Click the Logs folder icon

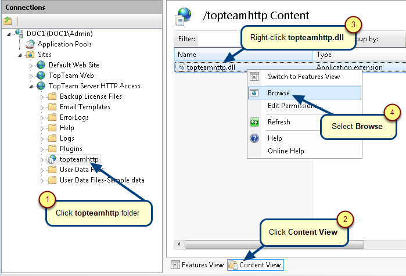[x=52, y=138]
